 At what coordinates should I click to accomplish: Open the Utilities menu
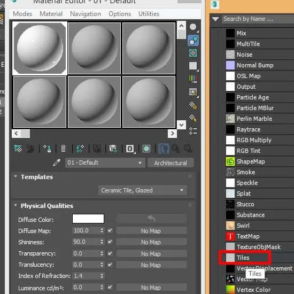point(149,14)
